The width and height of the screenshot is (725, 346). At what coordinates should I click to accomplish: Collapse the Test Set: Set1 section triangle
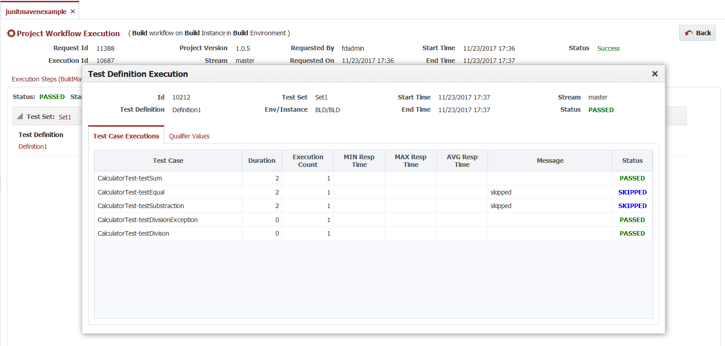[20, 116]
